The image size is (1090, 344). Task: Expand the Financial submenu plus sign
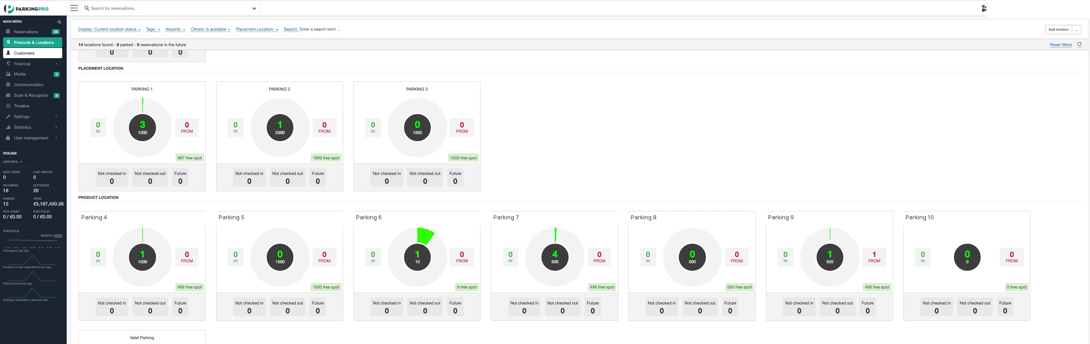(56, 64)
